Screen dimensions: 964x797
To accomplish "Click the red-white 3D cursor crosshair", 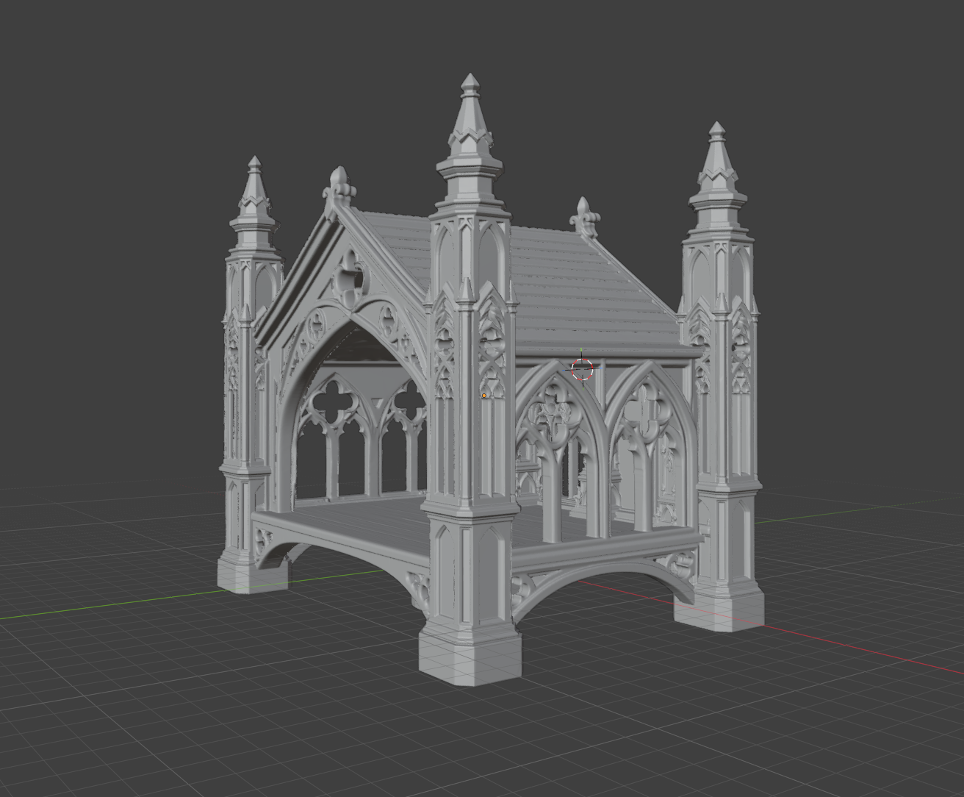I will point(582,368).
